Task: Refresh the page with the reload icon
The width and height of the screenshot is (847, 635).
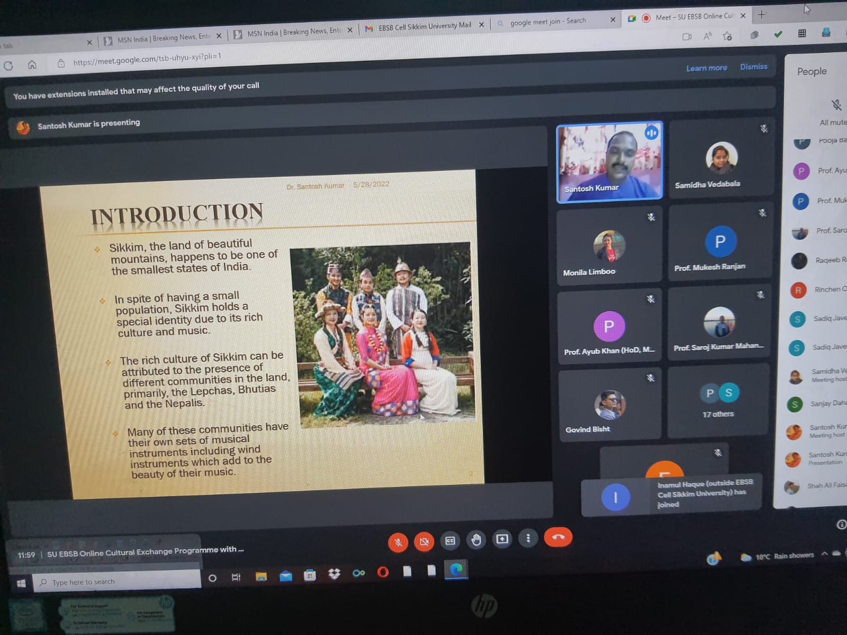Action: (8, 66)
